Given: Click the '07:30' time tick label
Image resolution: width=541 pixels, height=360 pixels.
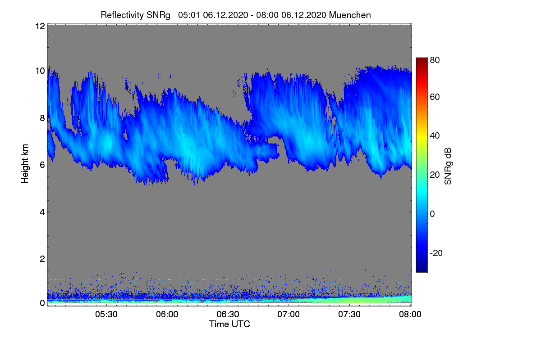Looking at the screenshot, I should pyautogui.click(x=349, y=315).
